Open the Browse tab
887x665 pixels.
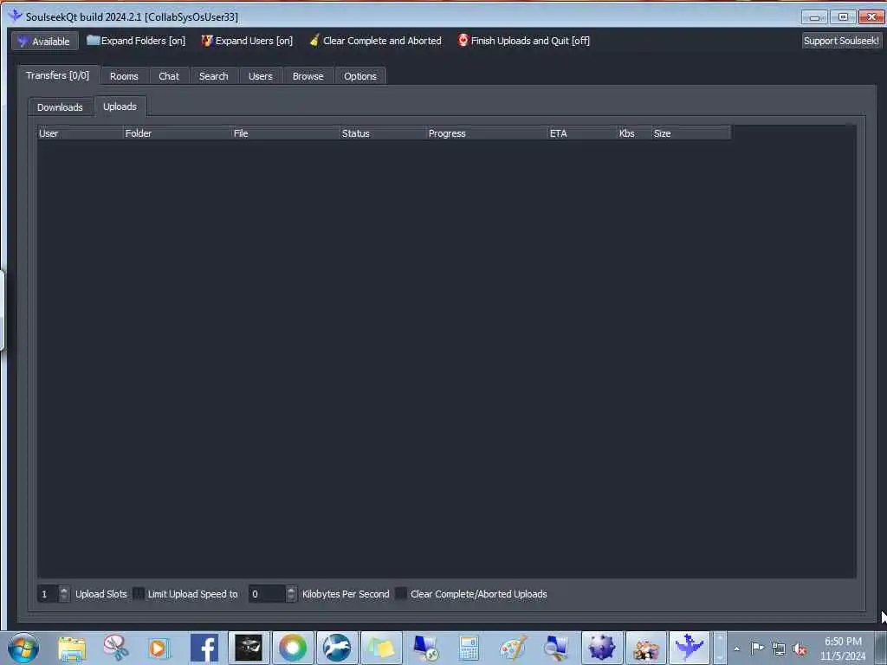(308, 76)
